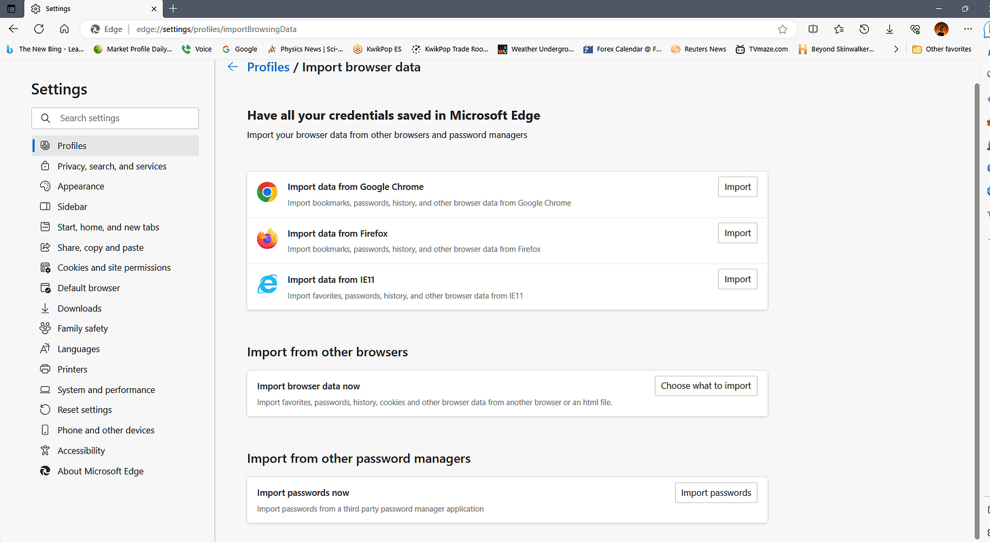This screenshot has width=990, height=542.
Task: Click Import next to Firefox
Action: (737, 233)
